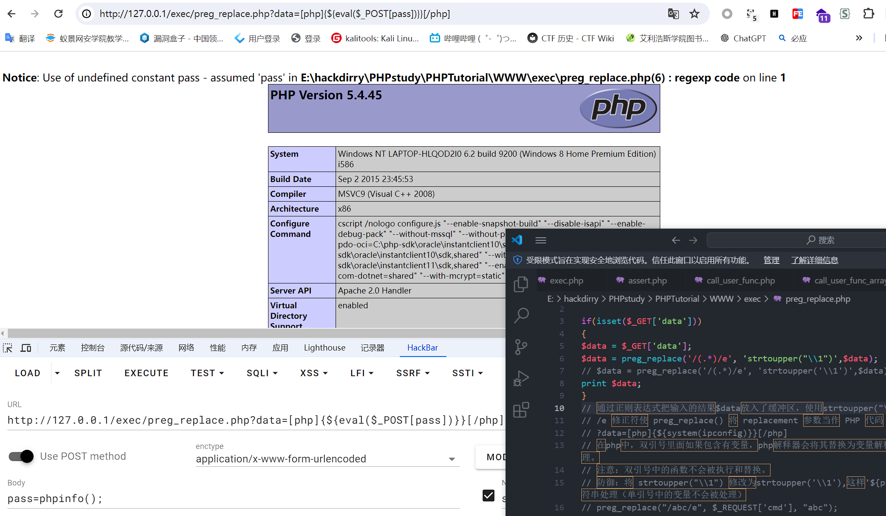Click the gray circle extension icon
This screenshot has height=516, width=886.
click(x=727, y=14)
